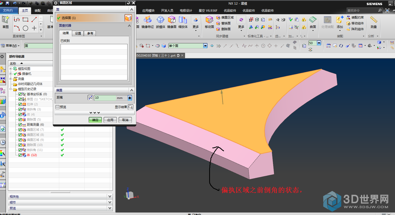The height and width of the screenshot is (215, 395).
Task: Click the 取消 button
Action: click(125, 120)
